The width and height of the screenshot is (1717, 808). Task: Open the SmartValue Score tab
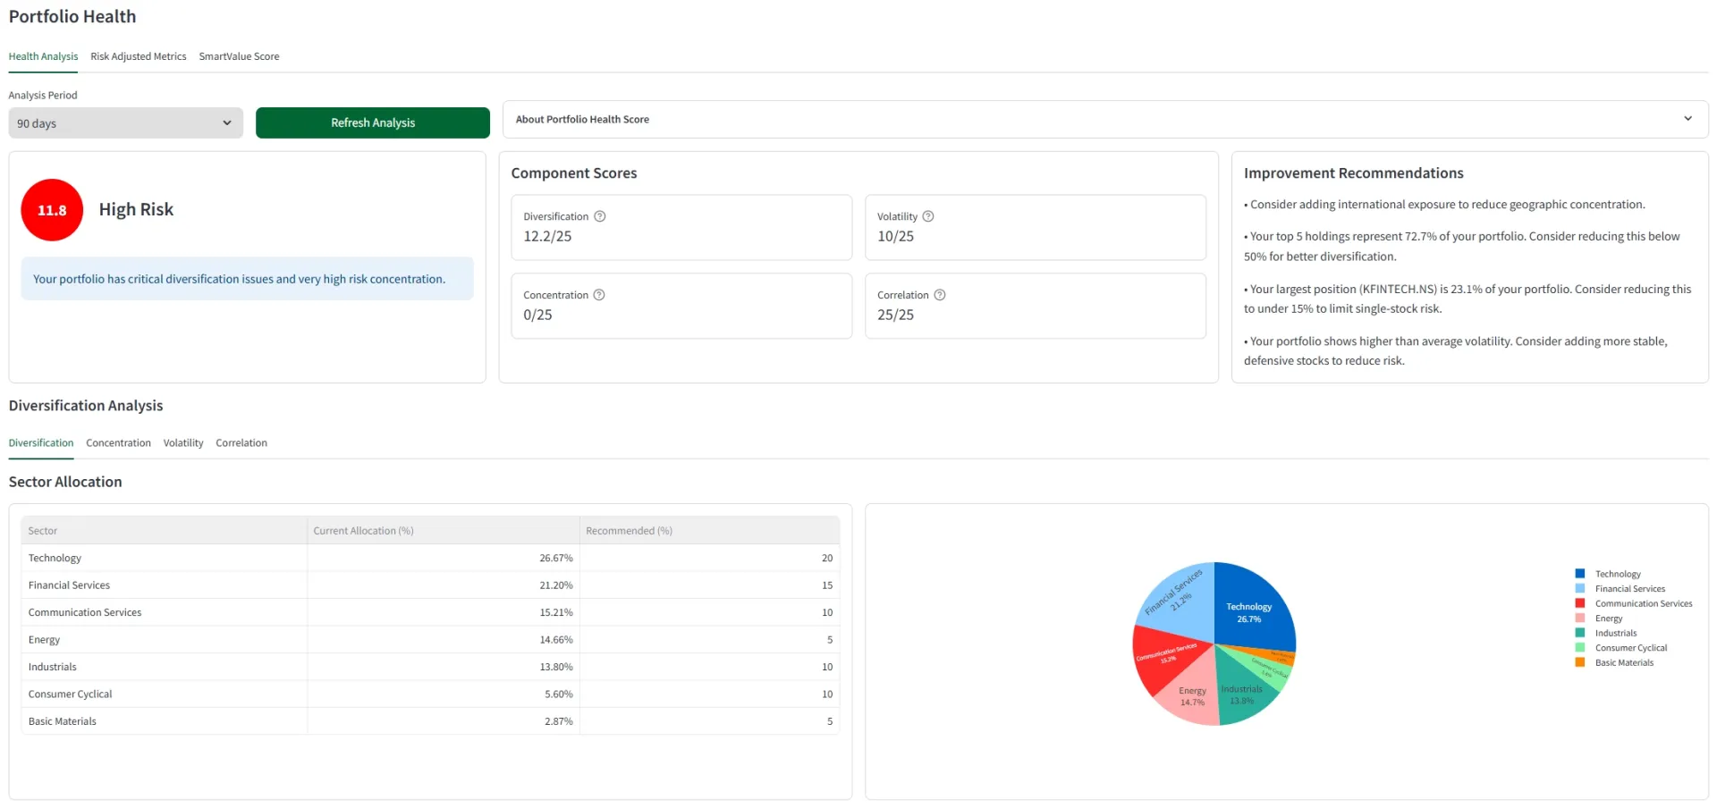(239, 56)
